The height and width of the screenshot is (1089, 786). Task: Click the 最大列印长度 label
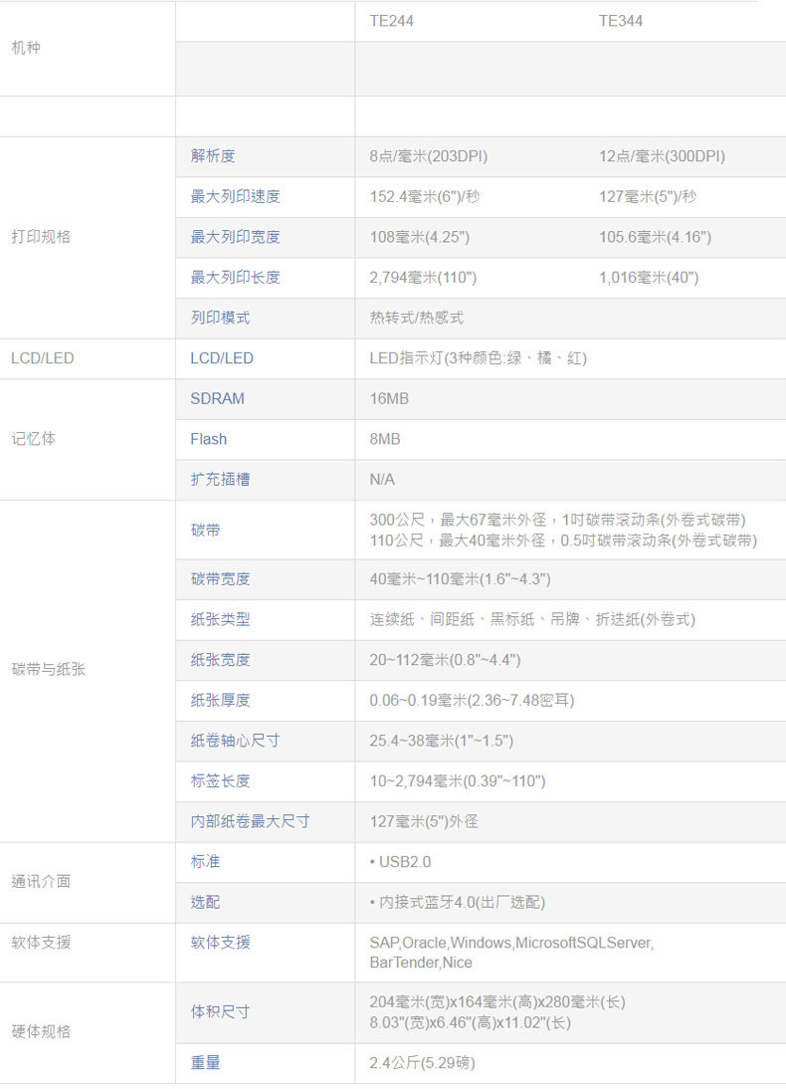(236, 277)
